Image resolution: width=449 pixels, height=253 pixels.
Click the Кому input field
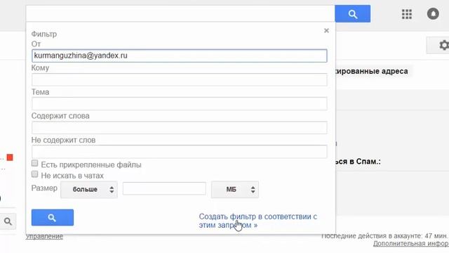[180, 79]
